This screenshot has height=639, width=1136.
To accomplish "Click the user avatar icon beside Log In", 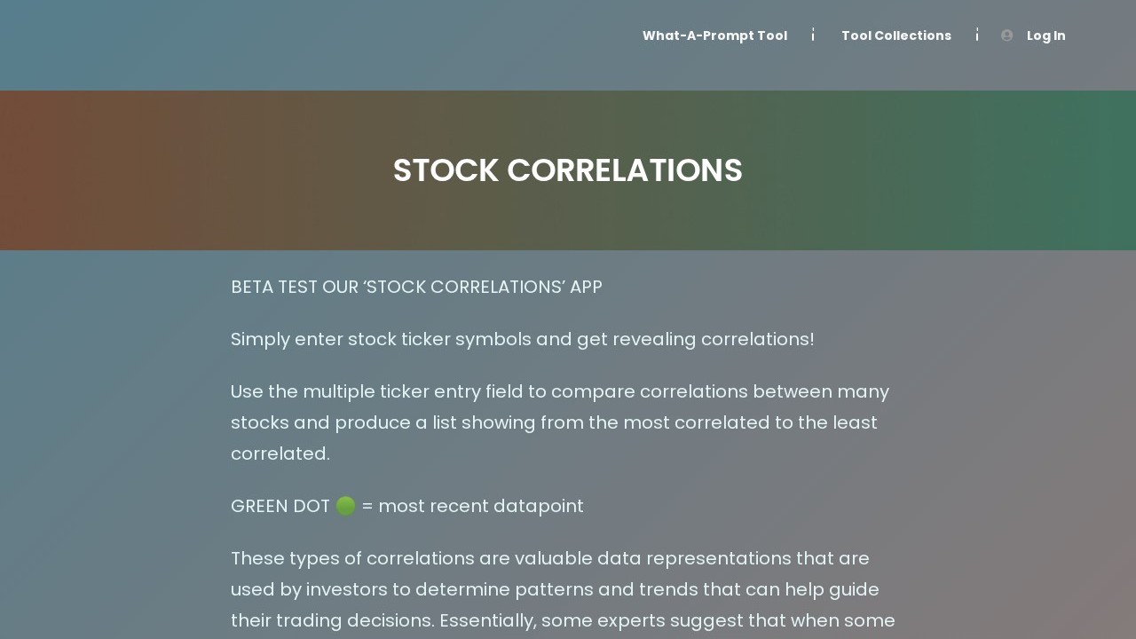I will (x=1006, y=35).
